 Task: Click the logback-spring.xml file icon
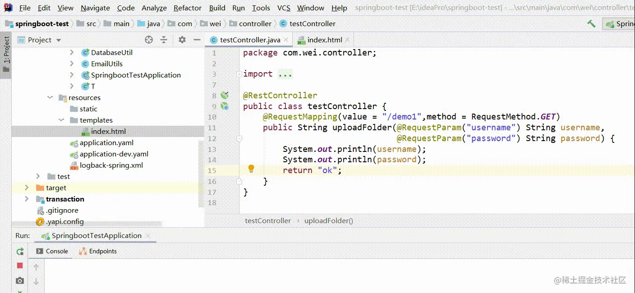tap(74, 165)
